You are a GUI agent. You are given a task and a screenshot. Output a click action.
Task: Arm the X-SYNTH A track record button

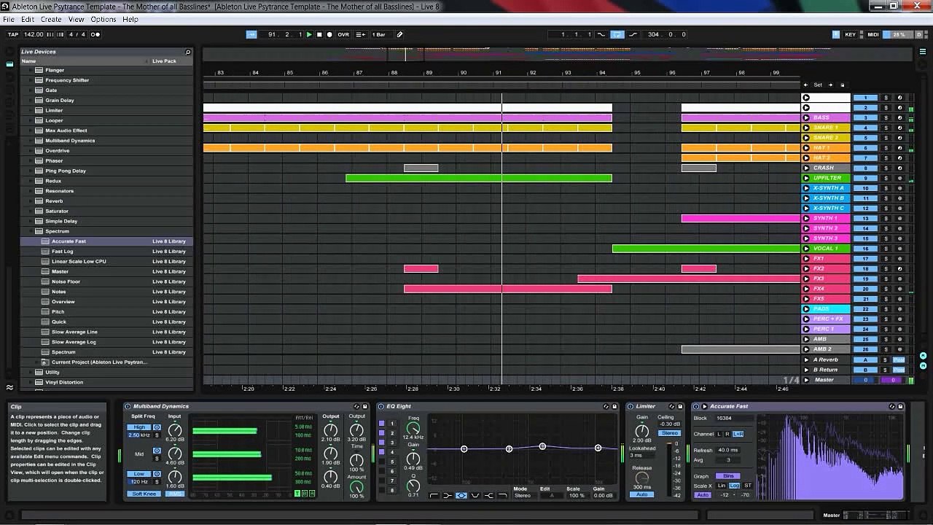click(x=900, y=188)
